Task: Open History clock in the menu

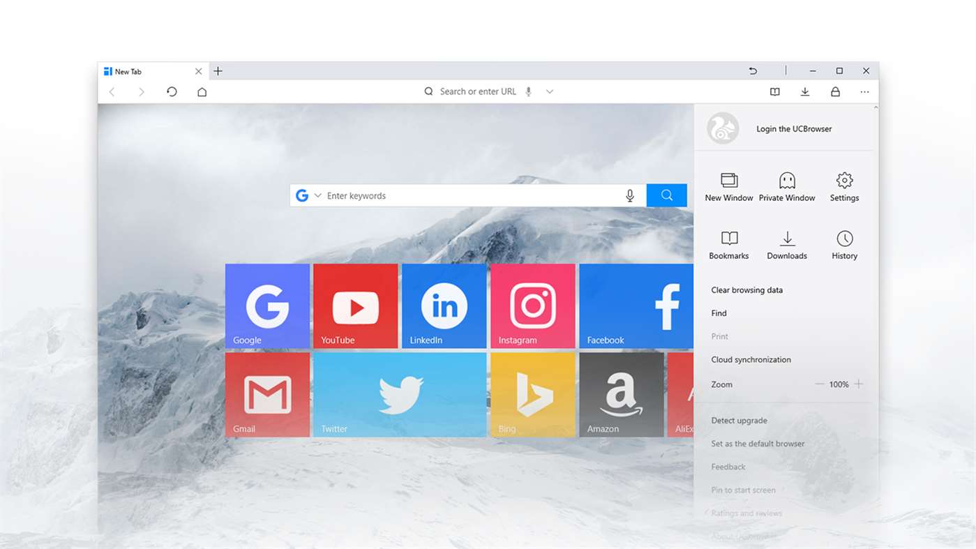Action: (844, 245)
